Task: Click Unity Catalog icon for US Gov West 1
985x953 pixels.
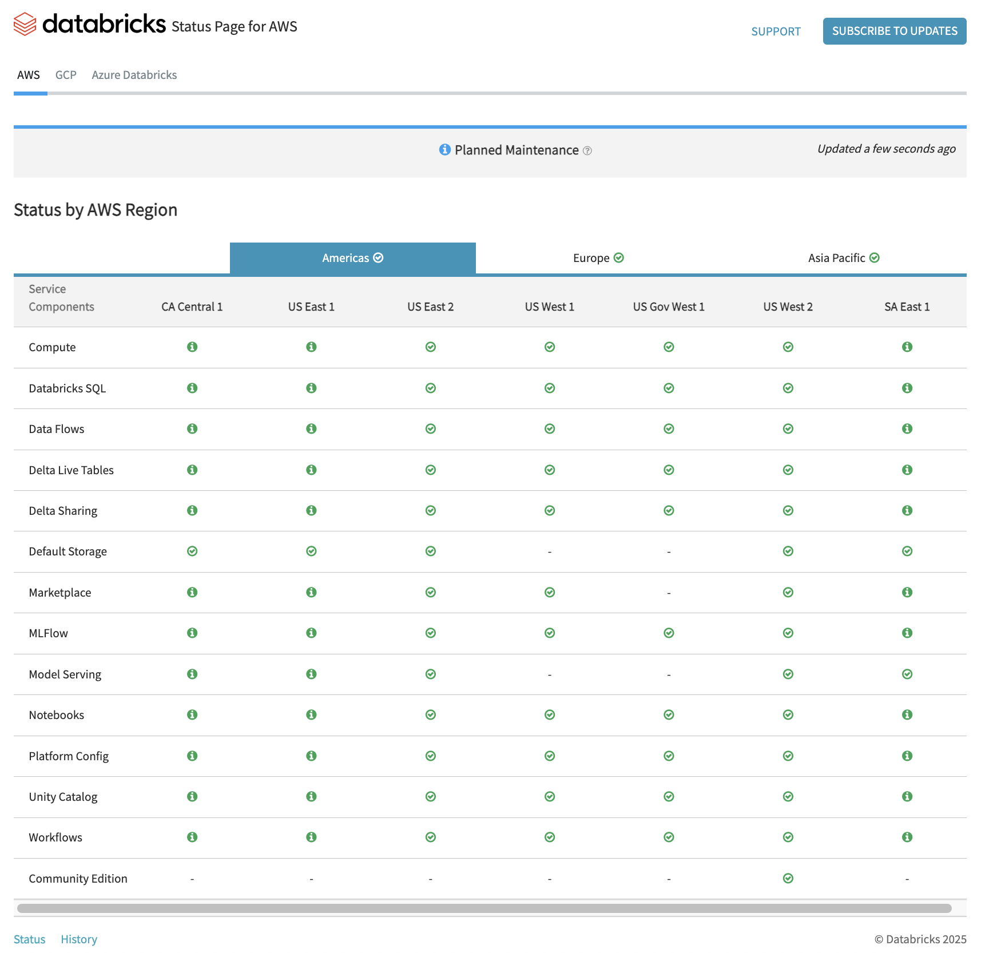Action: (x=669, y=796)
